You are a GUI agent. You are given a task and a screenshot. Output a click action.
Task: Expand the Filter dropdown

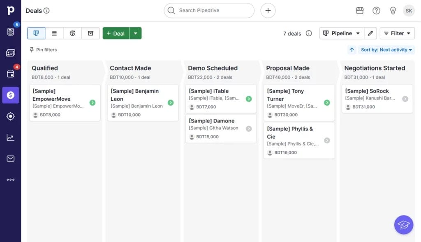397,33
